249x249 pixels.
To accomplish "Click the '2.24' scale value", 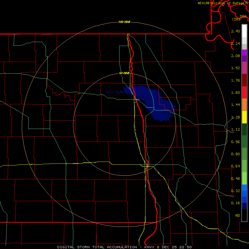I will pos(235,43).
